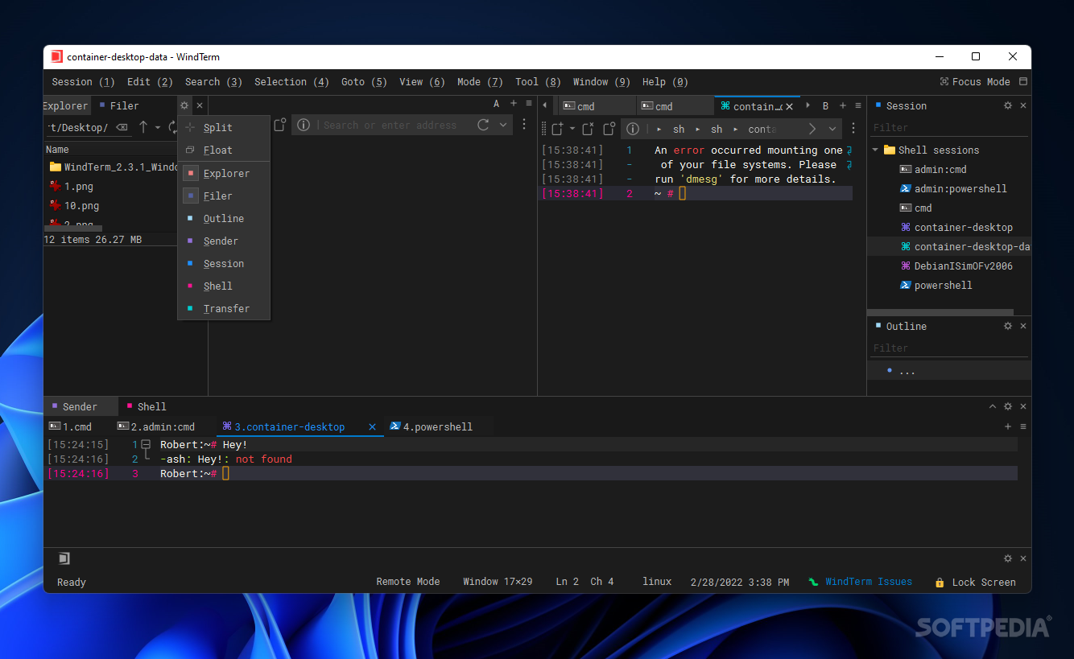Open the new session dropdown arrow in group B
This screenshot has width=1074, height=659.
(572, 129)
